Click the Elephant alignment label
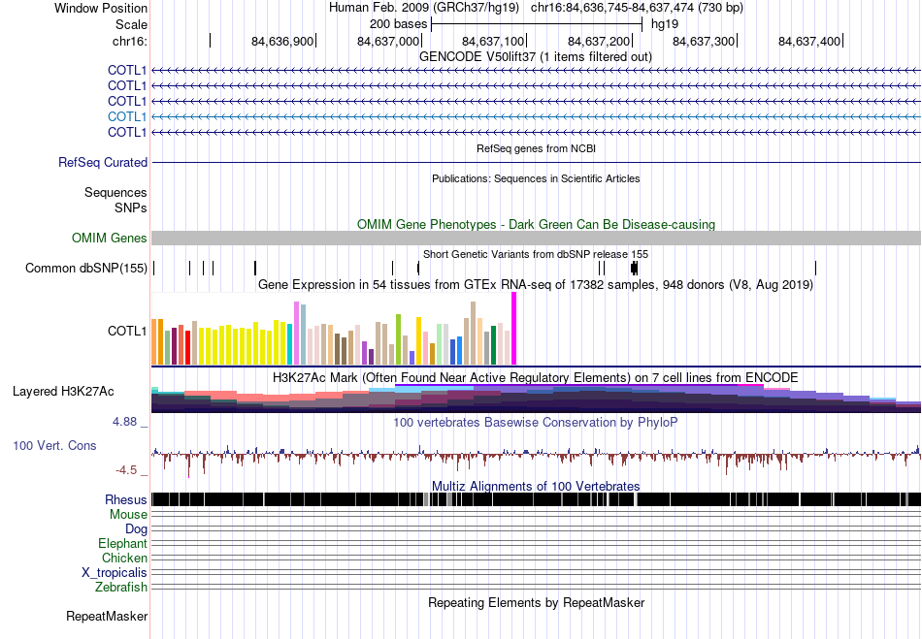922x639 pixels. [122, 543]
